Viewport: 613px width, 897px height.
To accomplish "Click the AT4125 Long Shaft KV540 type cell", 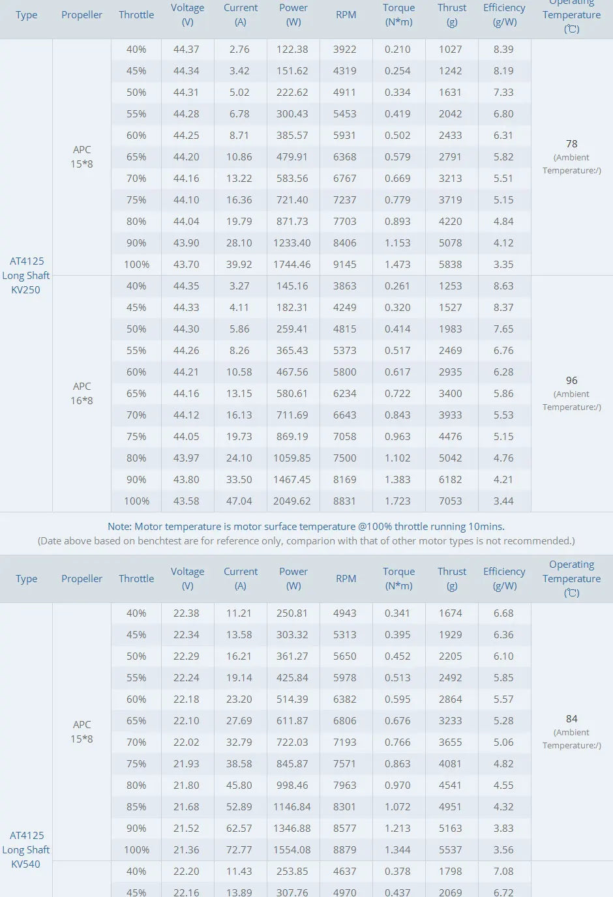I will (x=26, y=849).
